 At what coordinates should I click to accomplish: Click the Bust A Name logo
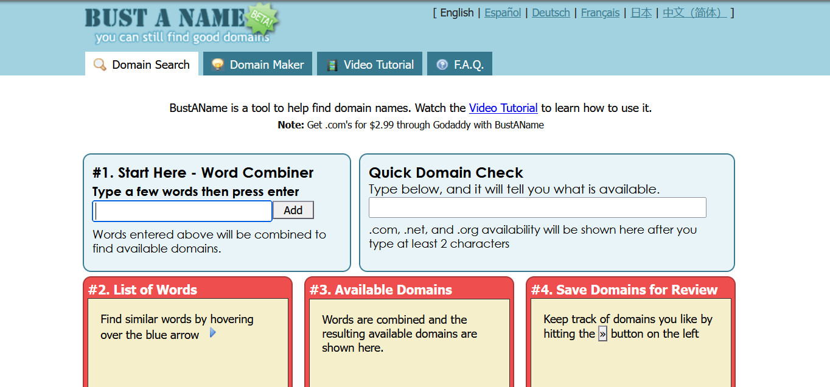[x=182, y=24]
